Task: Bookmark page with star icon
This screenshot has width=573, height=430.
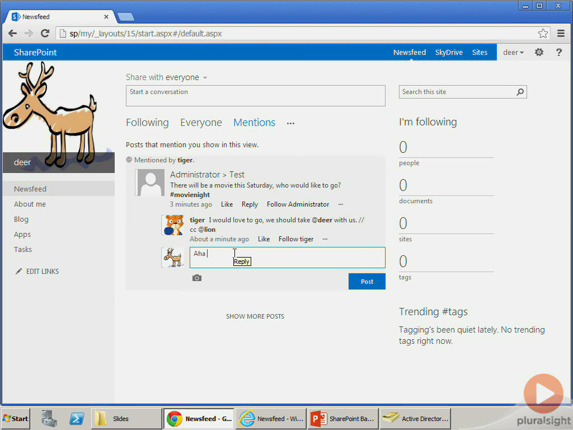Action: click(x=543, y=34)
